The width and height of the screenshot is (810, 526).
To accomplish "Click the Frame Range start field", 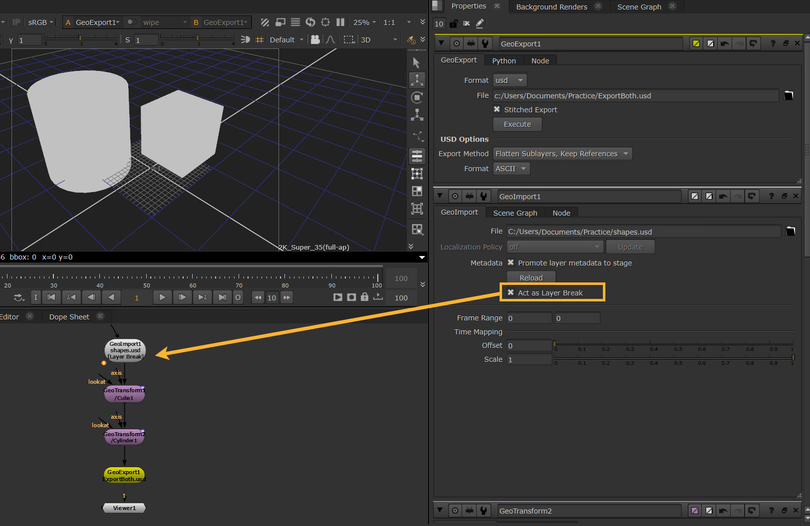I will point(529,318).
